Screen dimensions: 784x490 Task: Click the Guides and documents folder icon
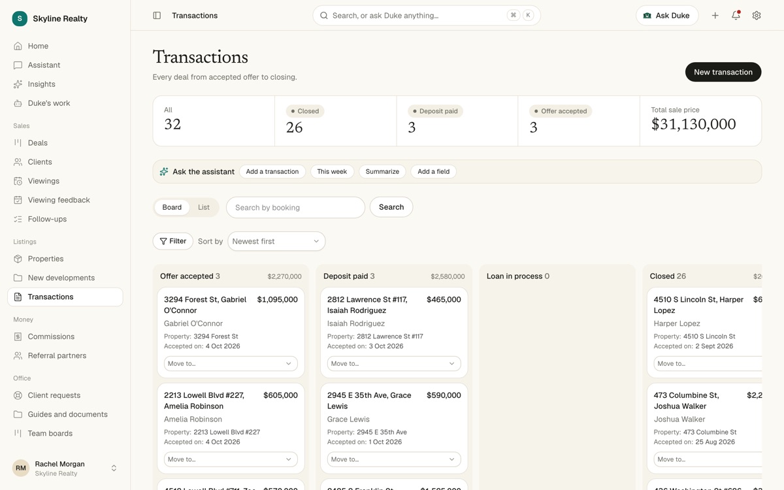click(18, 414)
